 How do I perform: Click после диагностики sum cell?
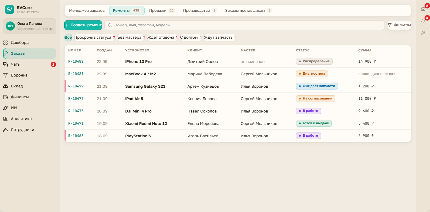click(377, 74)
